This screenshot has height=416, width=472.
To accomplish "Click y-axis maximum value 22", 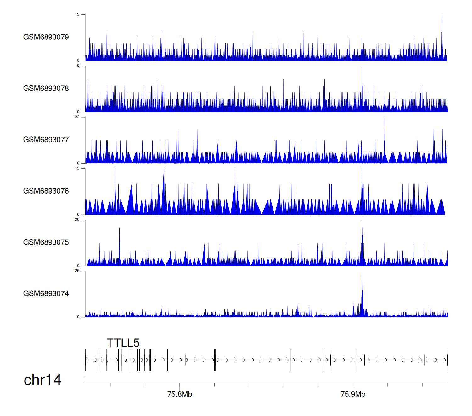I will click(77, 117).
